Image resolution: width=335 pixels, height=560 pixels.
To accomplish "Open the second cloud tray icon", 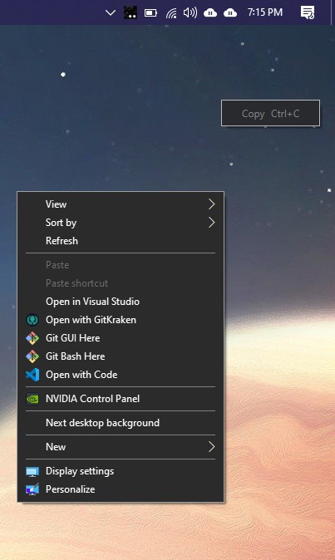I will click(x=230, y=13).
